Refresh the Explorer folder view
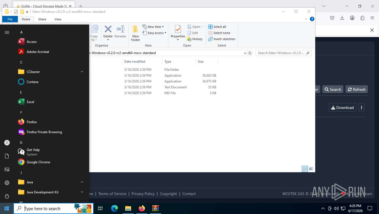The width and height of the screenshot is (379, 214). click(x=250, y=53)
